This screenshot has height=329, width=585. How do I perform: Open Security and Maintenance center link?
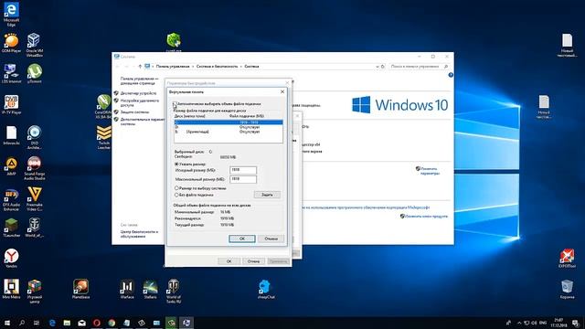139,234
